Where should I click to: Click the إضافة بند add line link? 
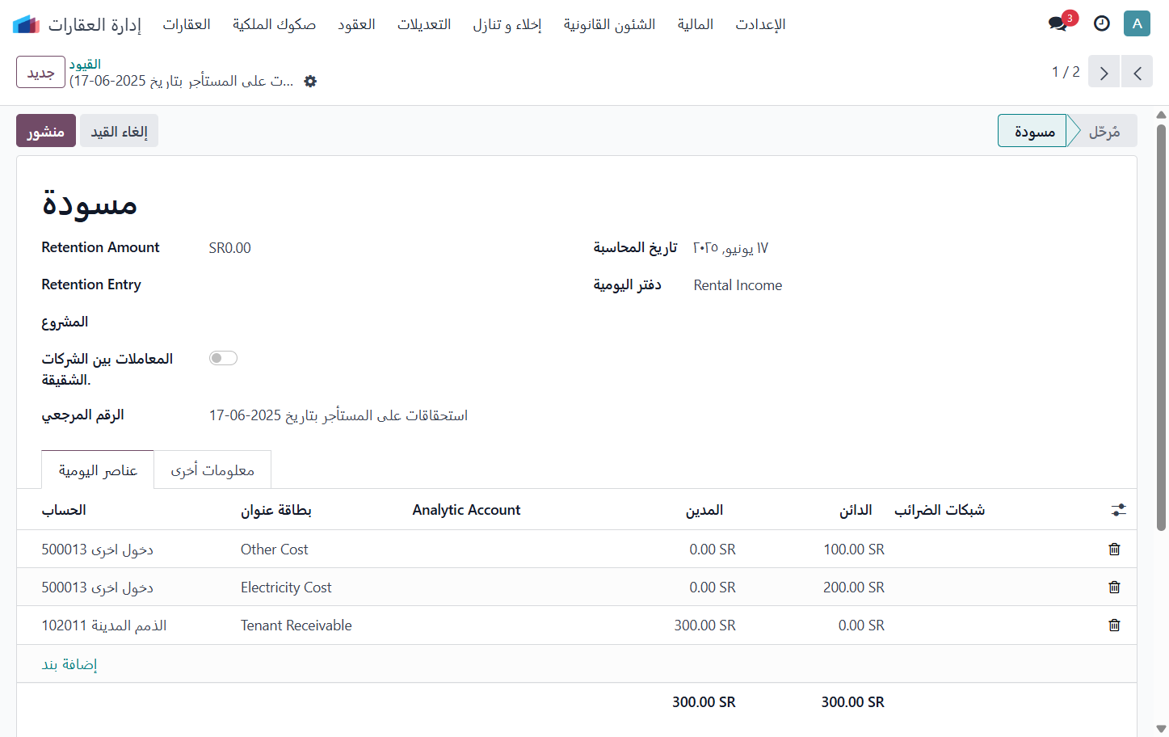point(69,664)
